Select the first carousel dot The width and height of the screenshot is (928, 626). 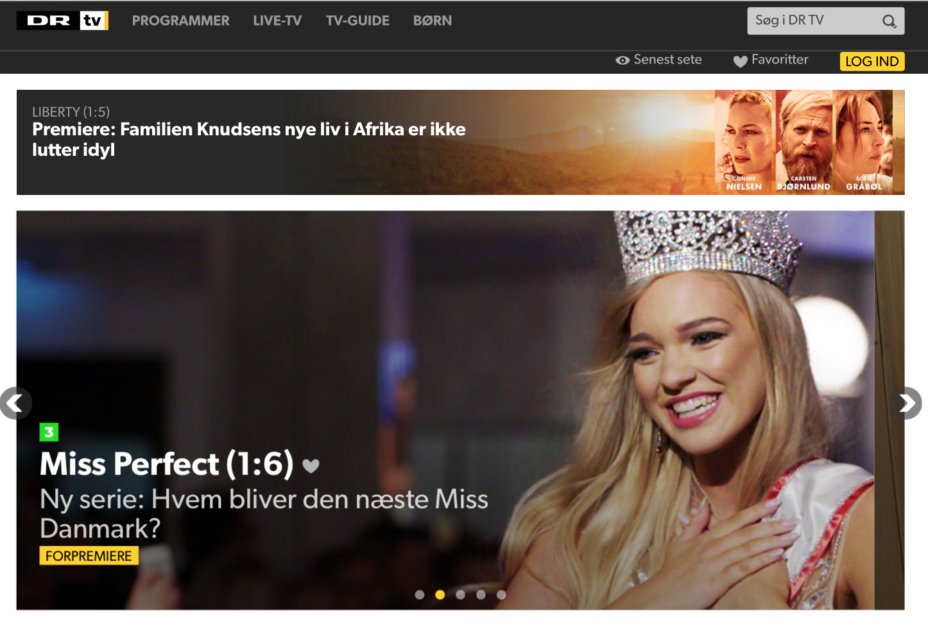click(x=420, y=595)
